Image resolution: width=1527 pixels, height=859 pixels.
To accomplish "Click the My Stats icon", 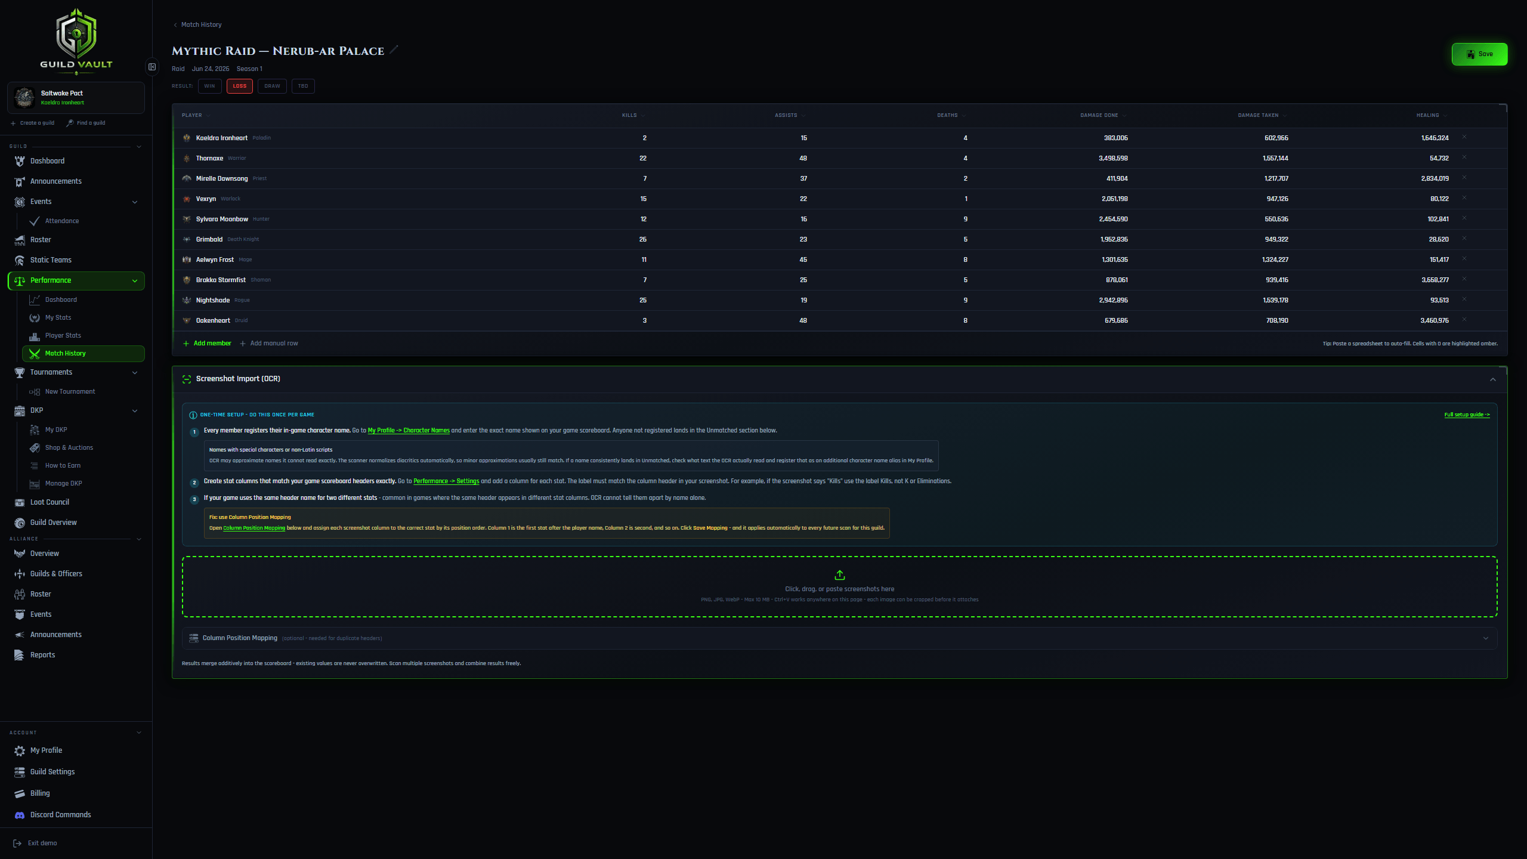I will 35,317.
